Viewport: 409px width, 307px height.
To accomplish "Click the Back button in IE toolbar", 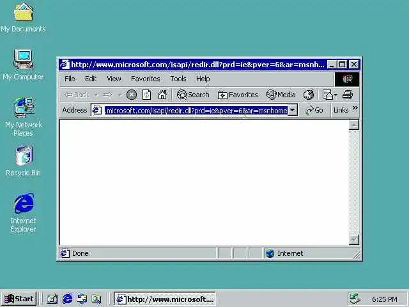I will [76, 95].
